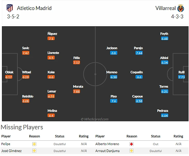Click the Atletico Madrid team name
The image size is (189, 156).
(34, 8)
